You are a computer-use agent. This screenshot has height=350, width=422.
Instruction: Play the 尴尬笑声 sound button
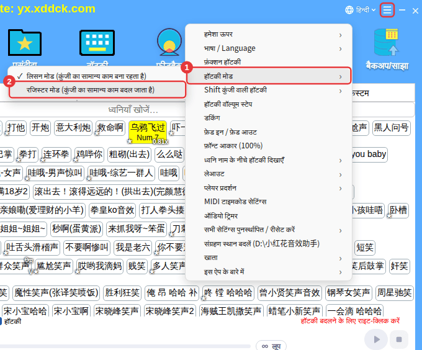[x=54, y=266]
